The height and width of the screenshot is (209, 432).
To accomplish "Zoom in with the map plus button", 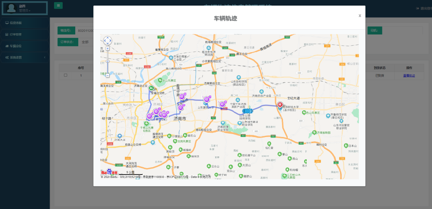I will (108, 49).
